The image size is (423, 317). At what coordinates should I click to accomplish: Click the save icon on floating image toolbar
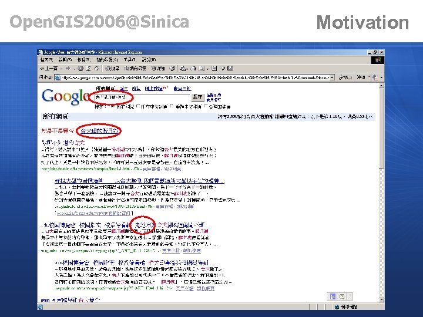tap(333, 296)
